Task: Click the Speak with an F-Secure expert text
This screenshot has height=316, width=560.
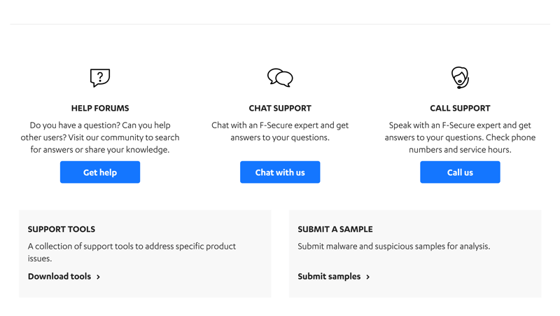Action: tap(460, 137)
